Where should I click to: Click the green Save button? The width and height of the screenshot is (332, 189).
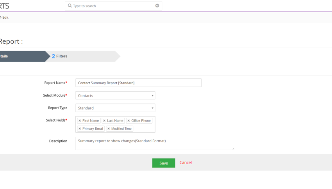pos(164,163)
